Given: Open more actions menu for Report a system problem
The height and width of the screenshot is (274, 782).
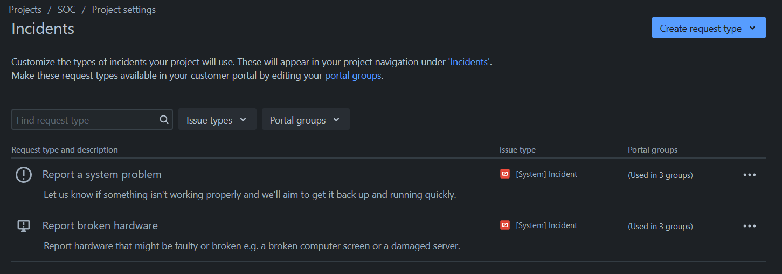Looking at the screenshot, I should 749,175.
